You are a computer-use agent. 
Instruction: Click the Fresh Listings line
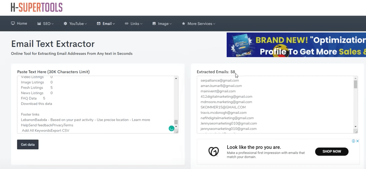pyautogui.click(x=37, y=88)
